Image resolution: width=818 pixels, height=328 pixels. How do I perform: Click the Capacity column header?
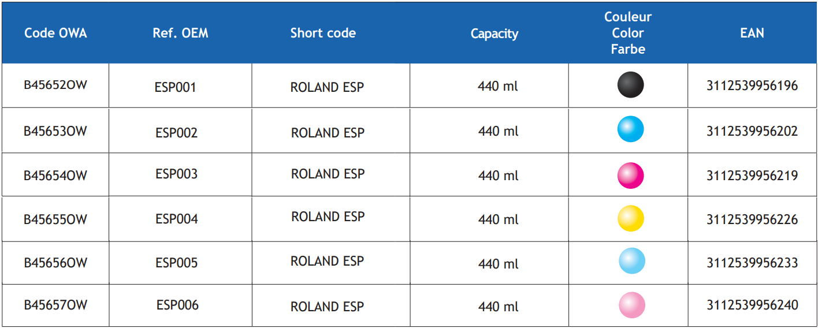coord(494,33)
